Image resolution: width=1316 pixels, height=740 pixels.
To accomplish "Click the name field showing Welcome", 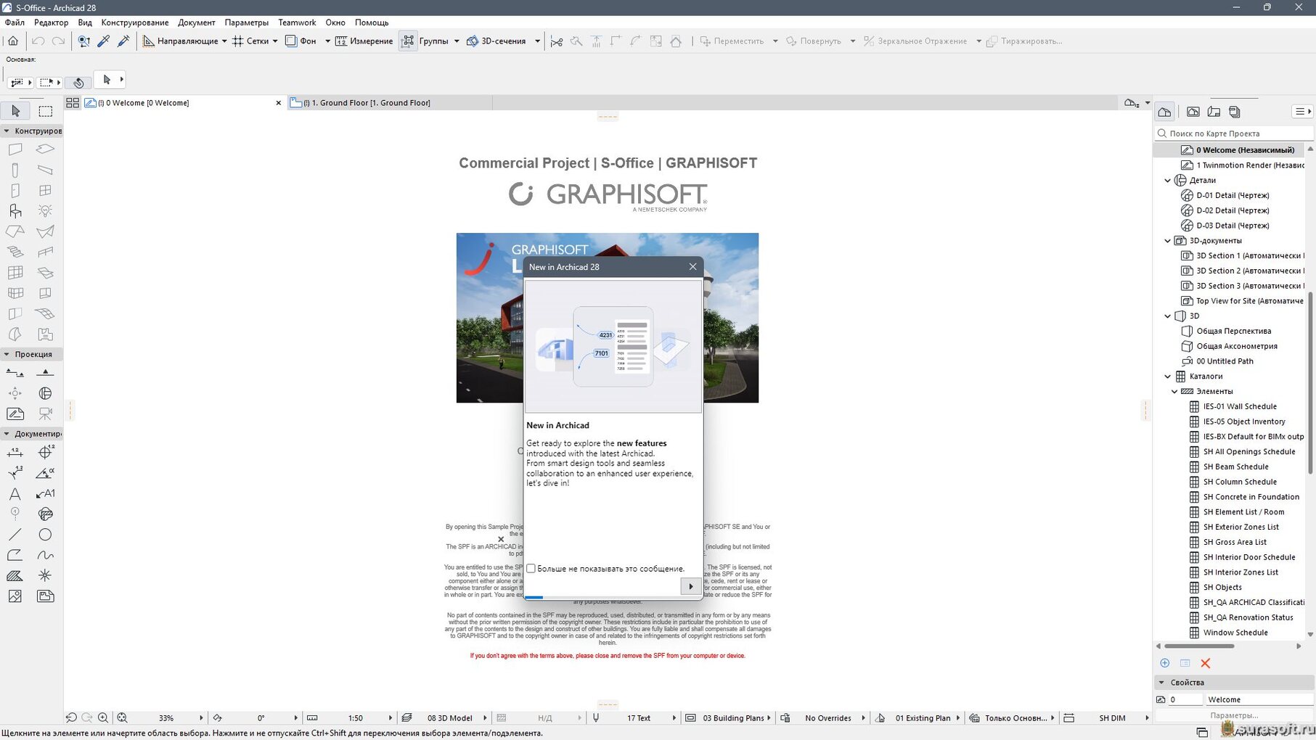I will [1259, 699].
